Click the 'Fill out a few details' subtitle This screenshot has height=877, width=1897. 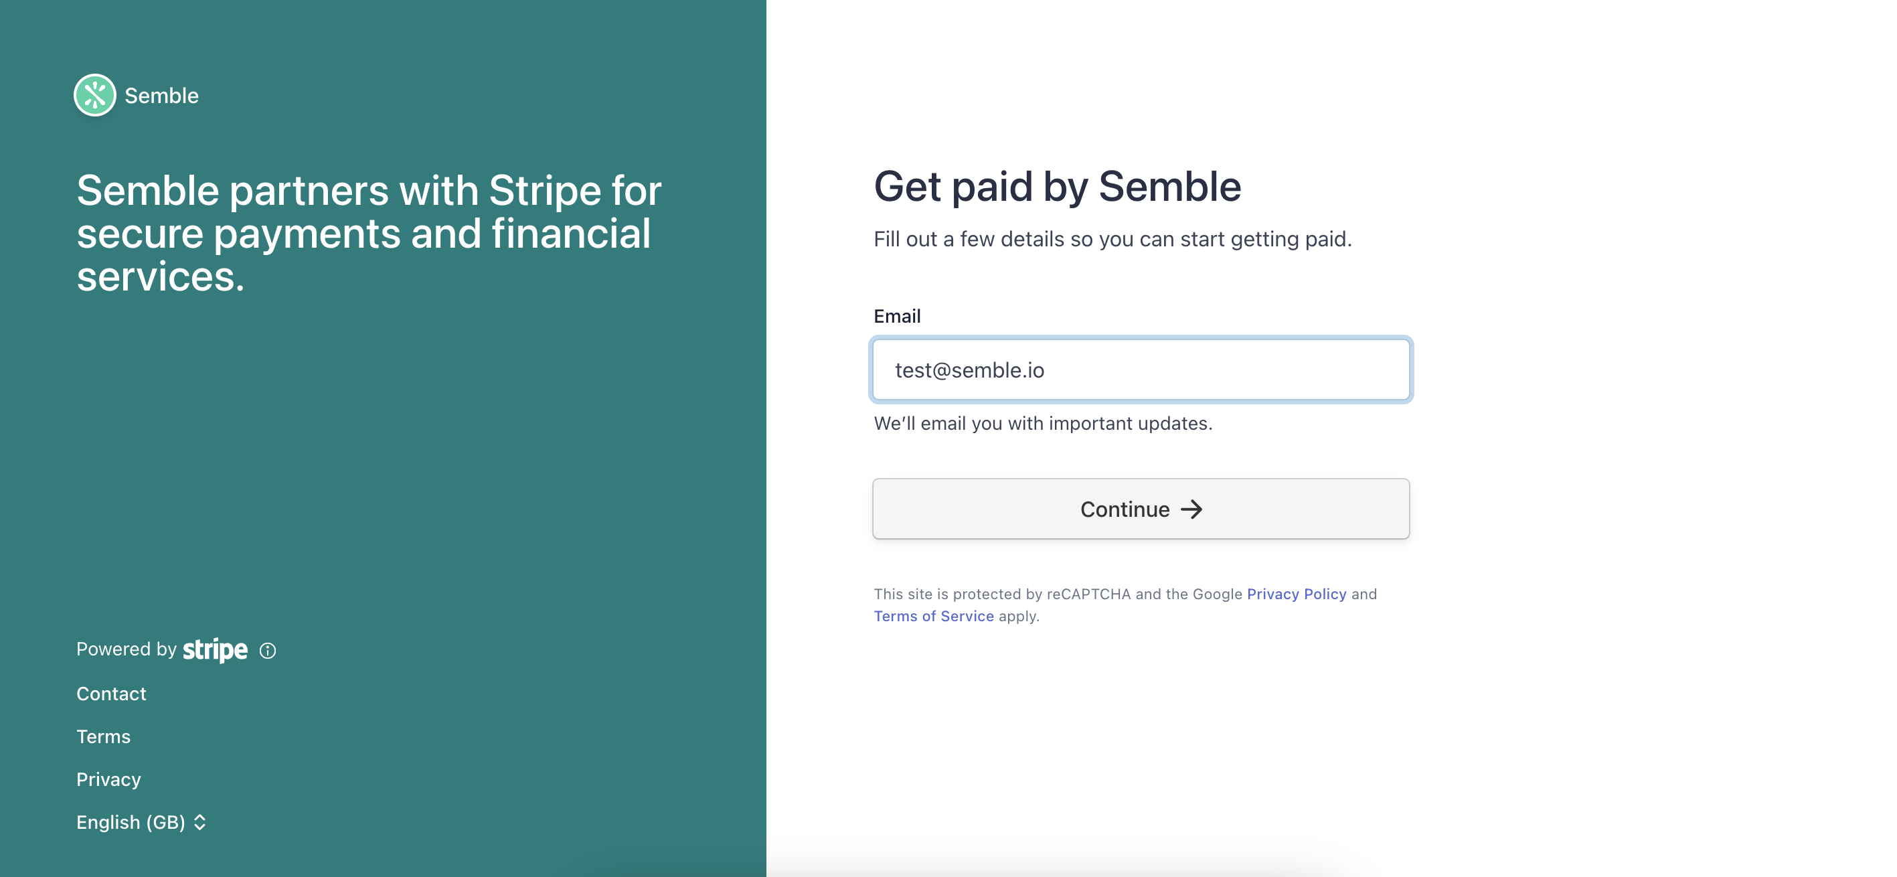click(x=1112, y=239)
